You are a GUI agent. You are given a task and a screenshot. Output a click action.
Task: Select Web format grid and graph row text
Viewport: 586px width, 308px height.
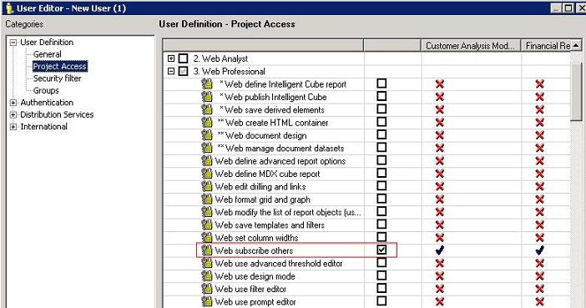(x=262, y=199)
